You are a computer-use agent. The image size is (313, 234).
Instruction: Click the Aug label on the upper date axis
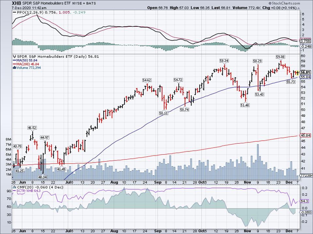114,182
